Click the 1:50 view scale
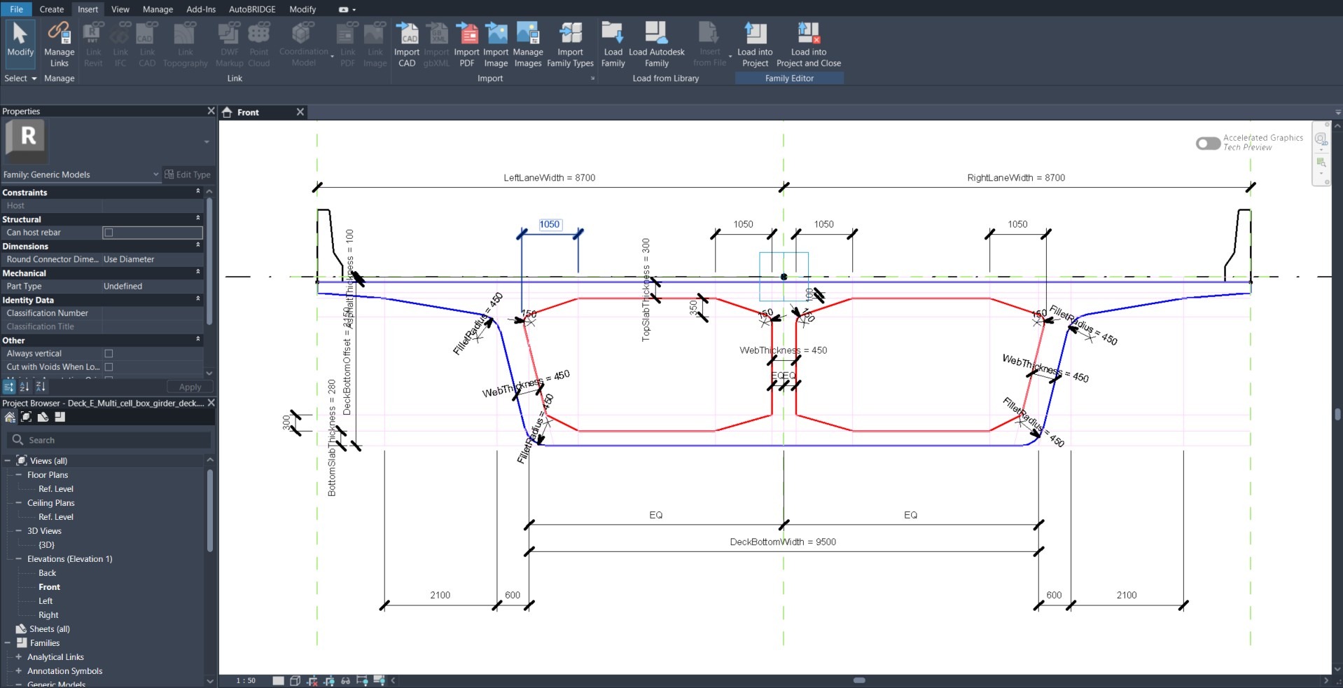Viewport: 1343px width, 688px height. pos(246,680)
